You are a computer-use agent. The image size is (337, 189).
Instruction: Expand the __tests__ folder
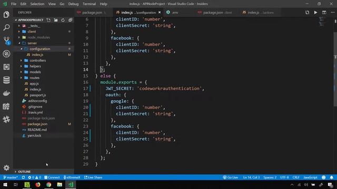[x=19, y=26]
